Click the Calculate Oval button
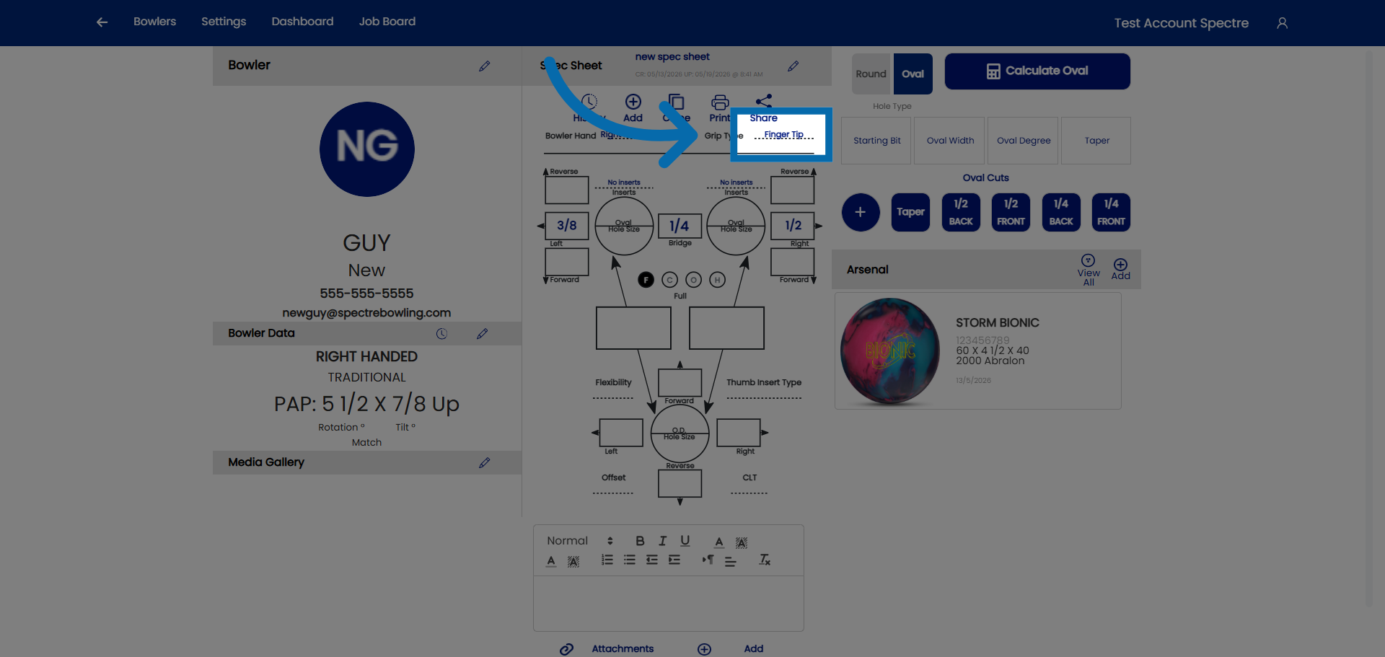Screen dimensions: 1385x657 1037,71
